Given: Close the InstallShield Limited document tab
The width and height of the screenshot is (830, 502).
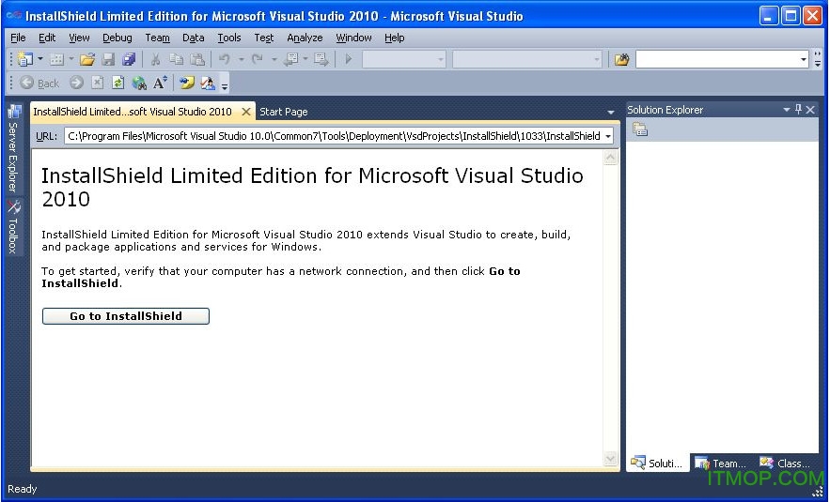Looking at the screenshot, I should 246,112.
